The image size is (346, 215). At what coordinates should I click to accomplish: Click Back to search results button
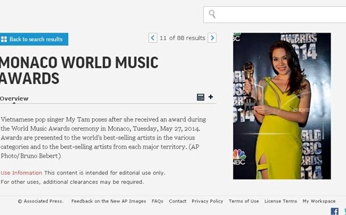(35, 39)
